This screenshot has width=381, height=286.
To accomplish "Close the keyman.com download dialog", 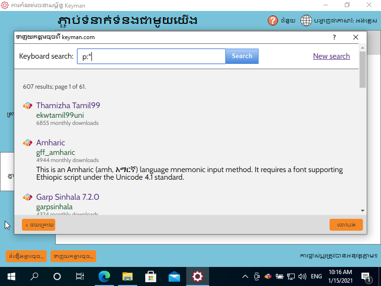I will coord(355,37).
